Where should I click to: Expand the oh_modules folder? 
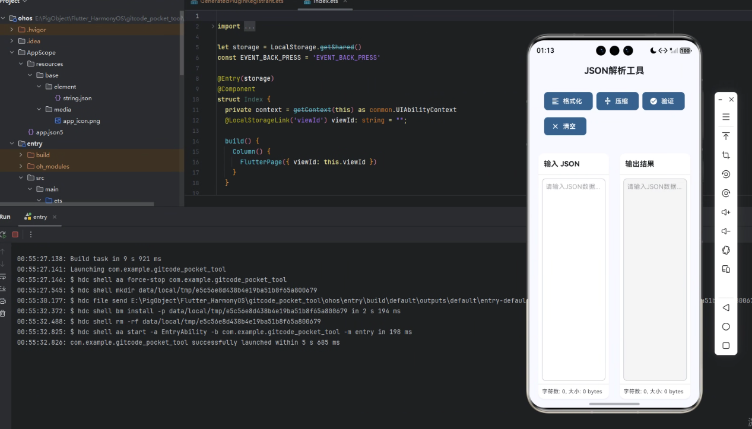coord(21,166)
